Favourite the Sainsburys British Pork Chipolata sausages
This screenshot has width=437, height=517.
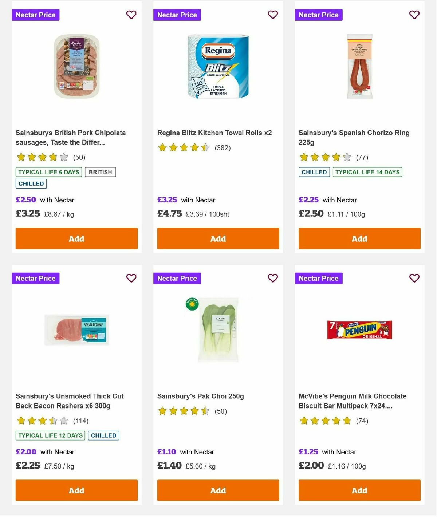pyautogui.click(x=131, y=15)
